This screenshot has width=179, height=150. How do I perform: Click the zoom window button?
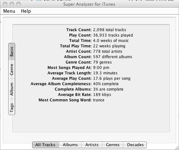18,4
